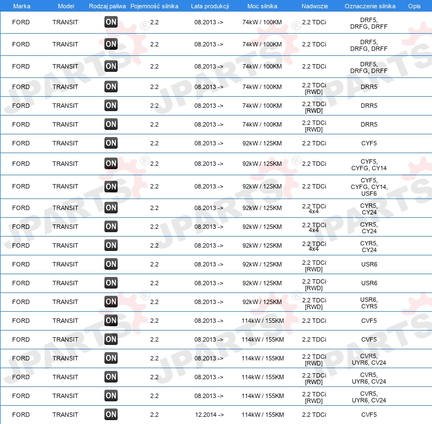Click FORD in the row ending with CY14
Viewport: 432px width, 424px height.
click(x=21, y=164)
